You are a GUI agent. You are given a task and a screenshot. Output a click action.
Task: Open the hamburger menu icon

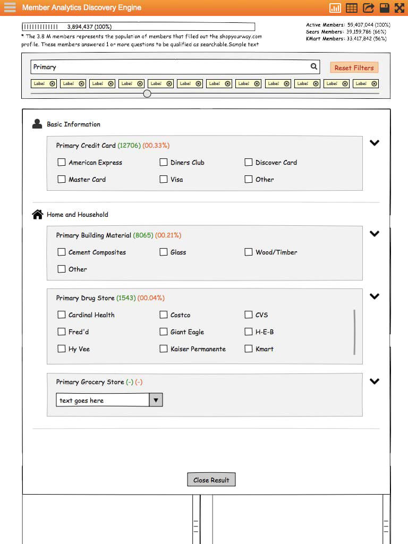coord(10,7)
